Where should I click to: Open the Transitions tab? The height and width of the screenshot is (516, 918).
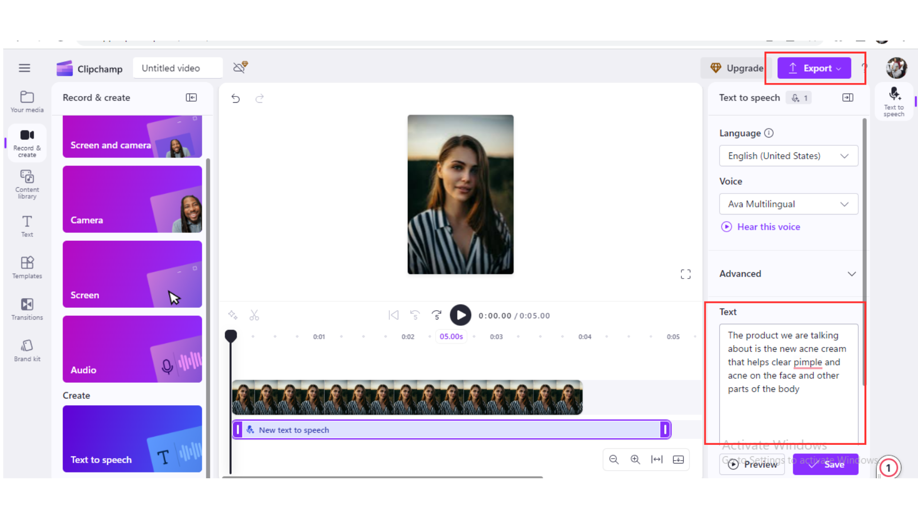(x=27, y=309)
